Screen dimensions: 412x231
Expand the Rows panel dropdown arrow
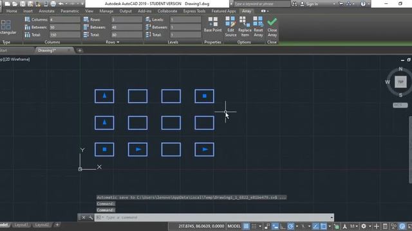[118, 42]
